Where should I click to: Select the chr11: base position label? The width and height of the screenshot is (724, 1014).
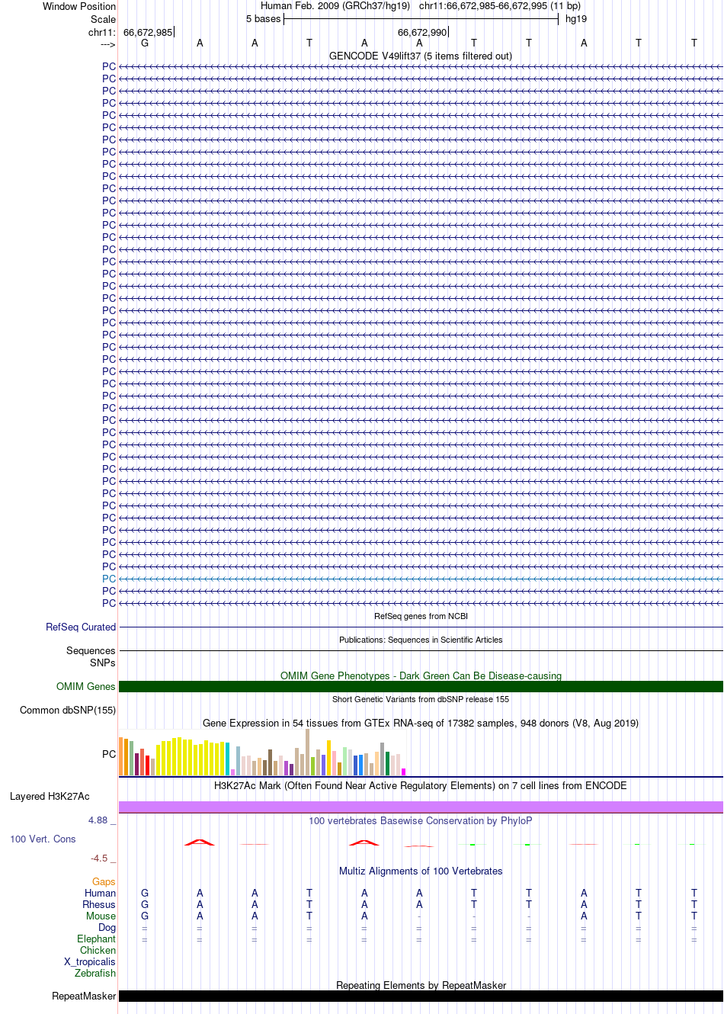pos(102,32)
